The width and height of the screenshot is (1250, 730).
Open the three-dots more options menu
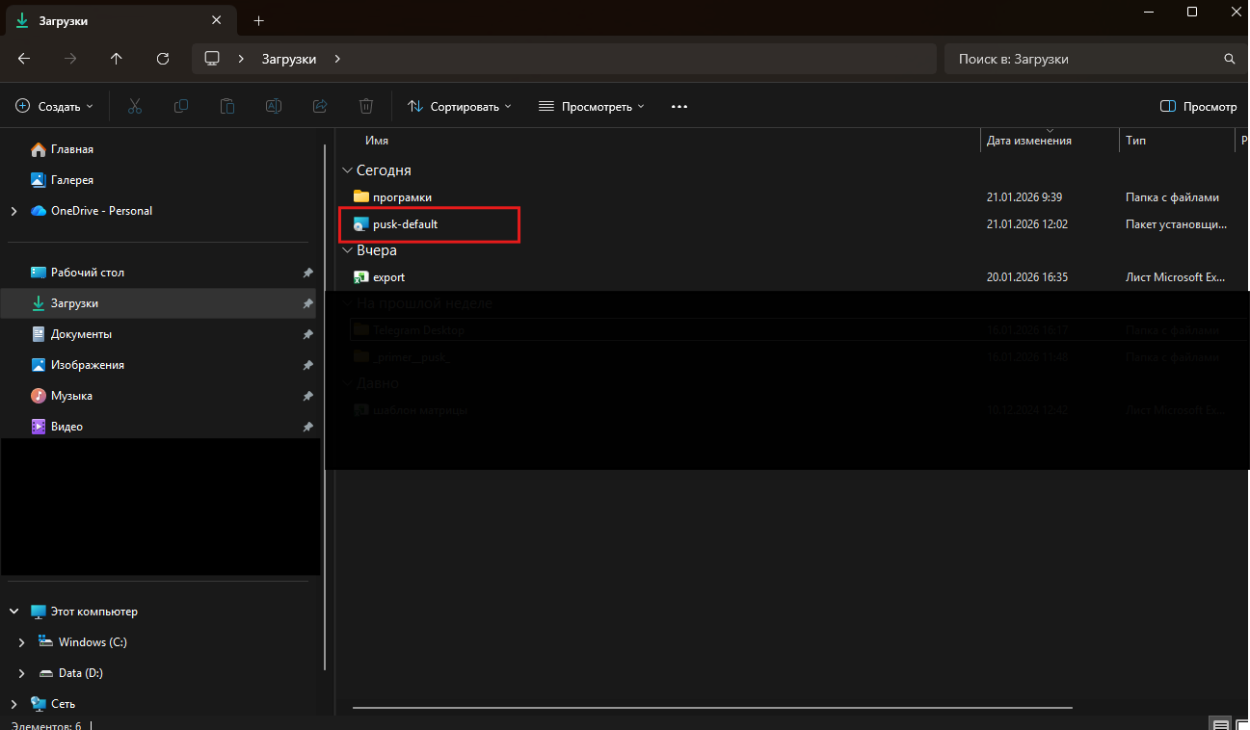[679, 106]
